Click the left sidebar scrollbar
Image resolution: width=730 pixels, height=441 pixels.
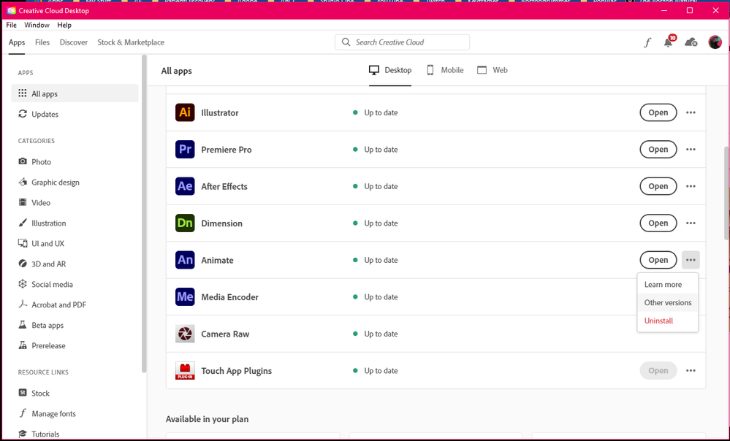pyautogui.click(x=145, y=214)
